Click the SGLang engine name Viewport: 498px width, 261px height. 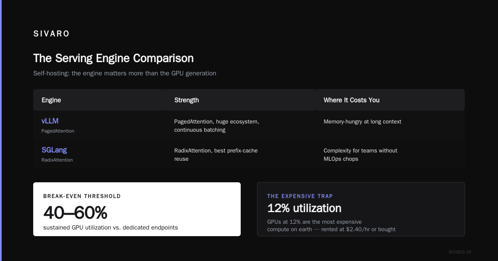pyautogui.click(x=54, y=150)
